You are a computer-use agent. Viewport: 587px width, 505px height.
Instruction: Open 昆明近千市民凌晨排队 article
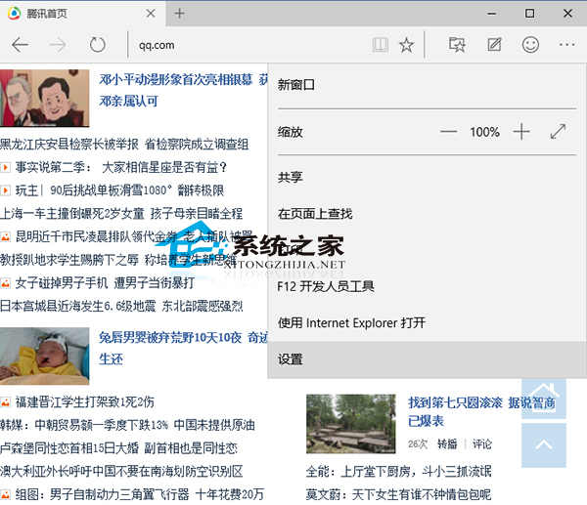pos(134,236)
